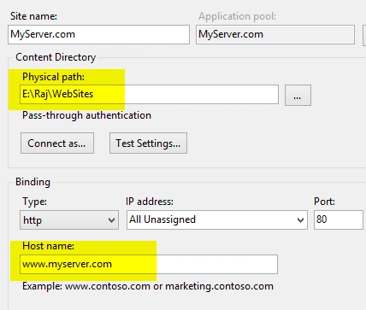Open the IP address dropdown
The height and width of the screenshot is (310, 366).
click(x=217, y=219)
